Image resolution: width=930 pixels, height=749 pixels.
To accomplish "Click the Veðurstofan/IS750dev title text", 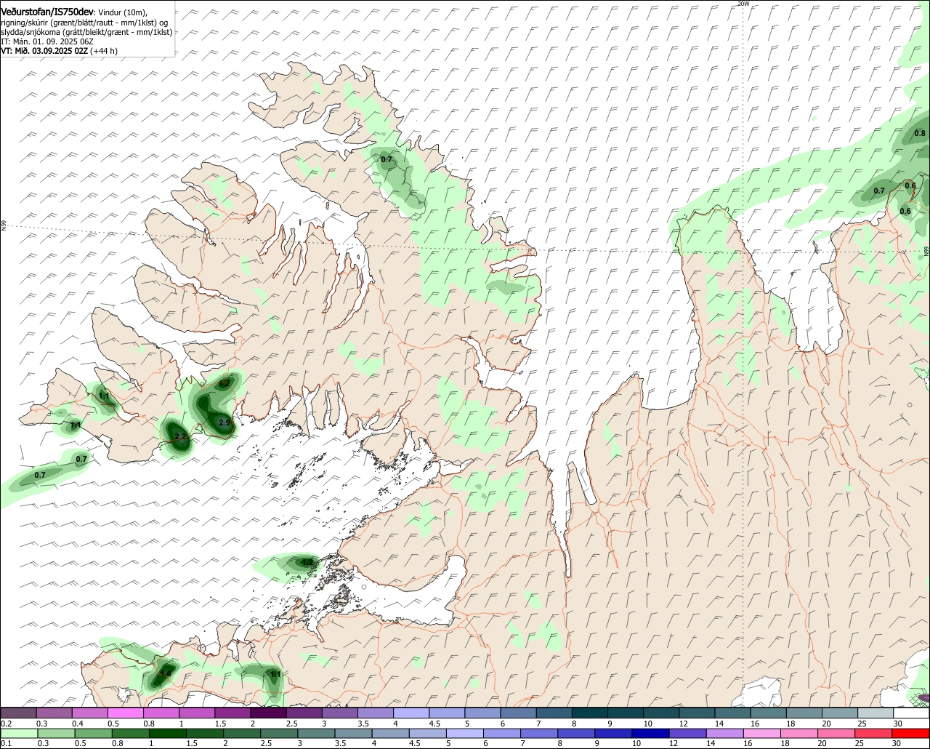I will point(47,11).
